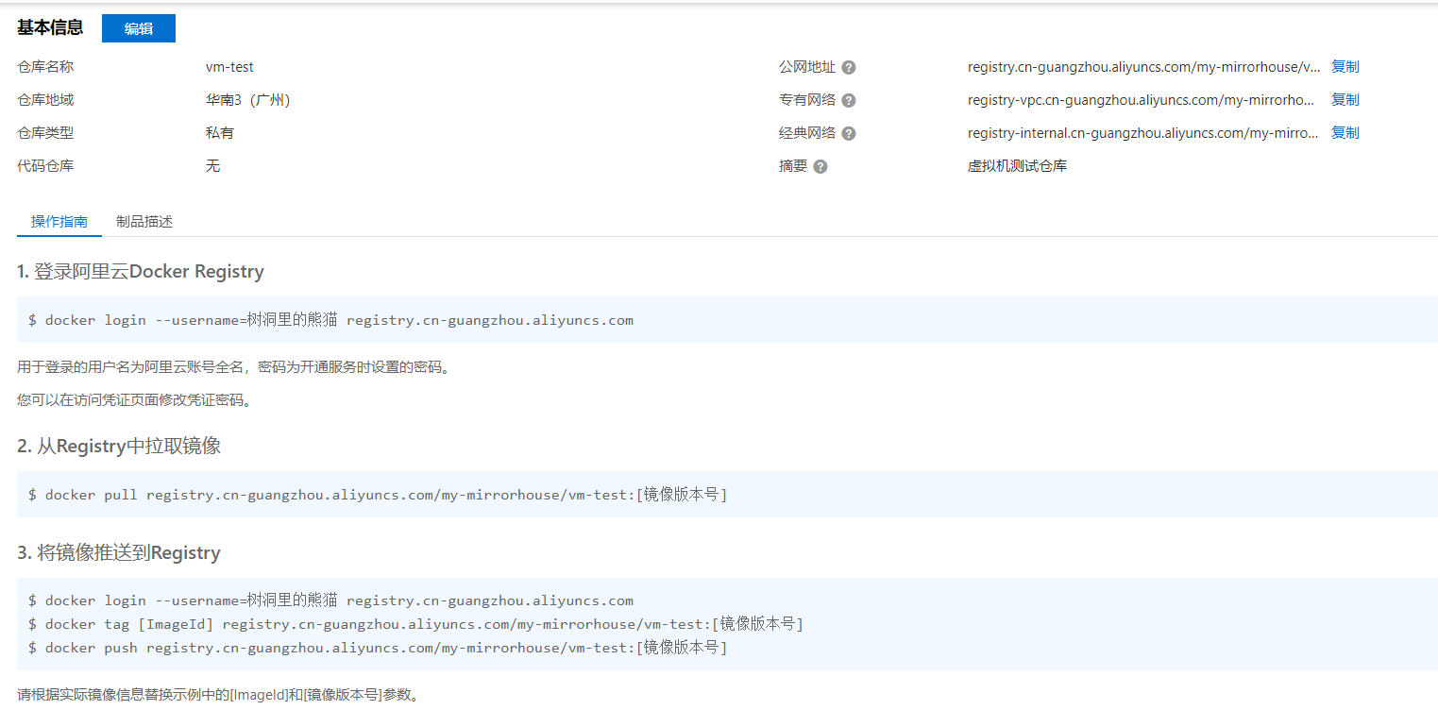Click the docker pull command line
This screenshot has width=1438, height=727.
click(x=378, y=495)
